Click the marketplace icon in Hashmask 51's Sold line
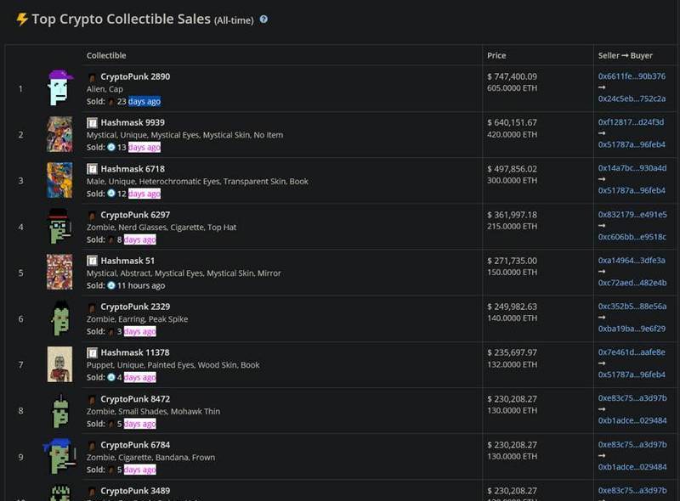 click(111, 285)
